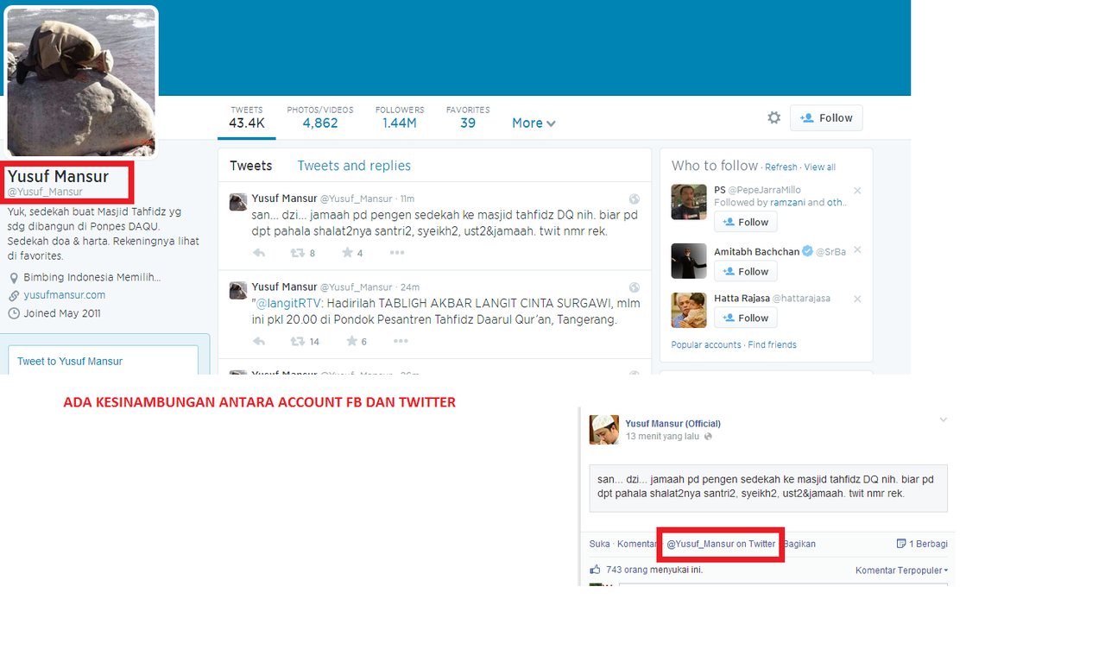Click 743 orang menyukai ini text
The image size is (1105, 662).
coord(654,570)
